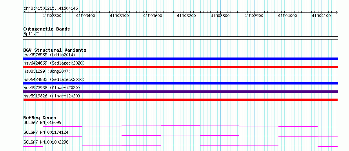Click ruler position label 41503400
The width and height of the screenshot is (349, 151).
pyautogui.click(x=86, y=16)
